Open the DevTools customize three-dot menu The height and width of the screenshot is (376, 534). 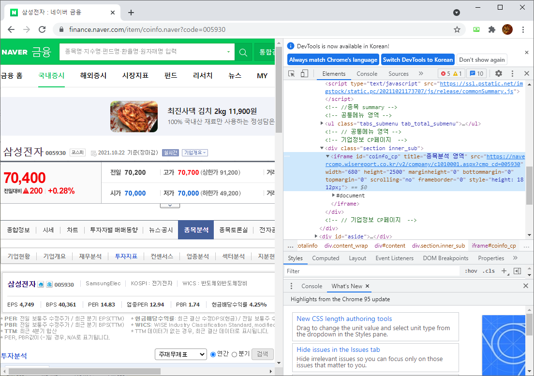pyautogui.click(x=512, y=73)
